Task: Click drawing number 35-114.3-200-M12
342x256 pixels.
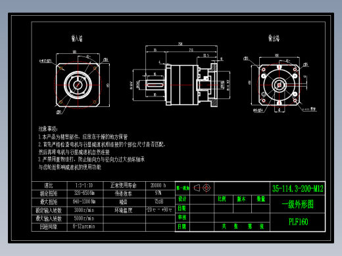Action: pos(298,188)
